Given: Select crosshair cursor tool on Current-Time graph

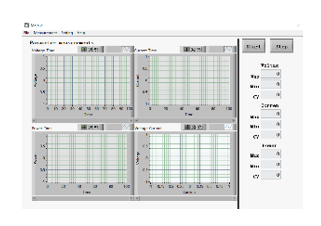Looking at the screenshot, I should [x=187, y=49].
